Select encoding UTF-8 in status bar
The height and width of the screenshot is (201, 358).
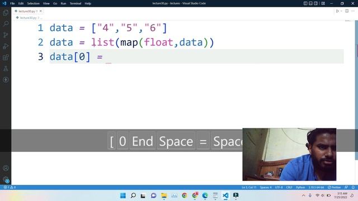pos(279,188)
